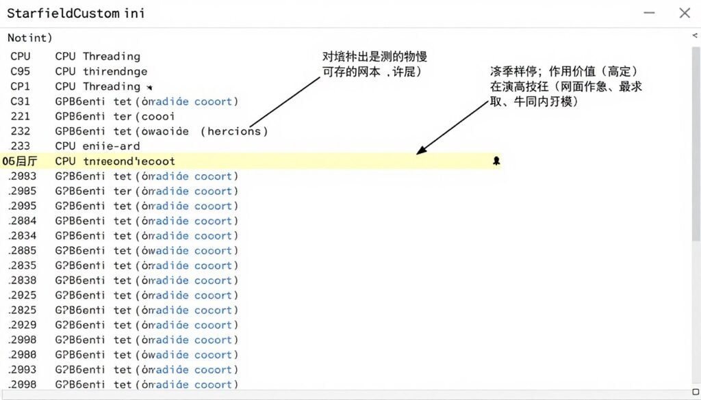
Task: Select the hercions entry on line 232
Action: pos(235,131)
